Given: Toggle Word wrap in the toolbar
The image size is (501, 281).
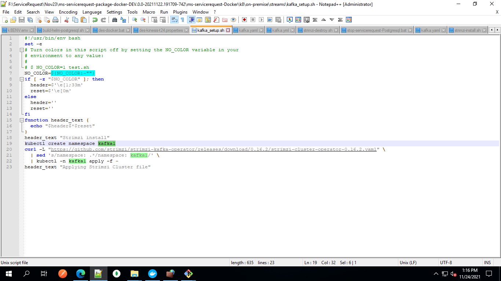Looking at the screenshot, I should coord(174,20).
